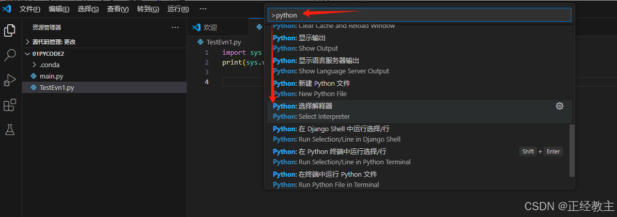This screenshot has width=617, height=217.
Task: Click the command list scrollbar
Action: [572, 150]
